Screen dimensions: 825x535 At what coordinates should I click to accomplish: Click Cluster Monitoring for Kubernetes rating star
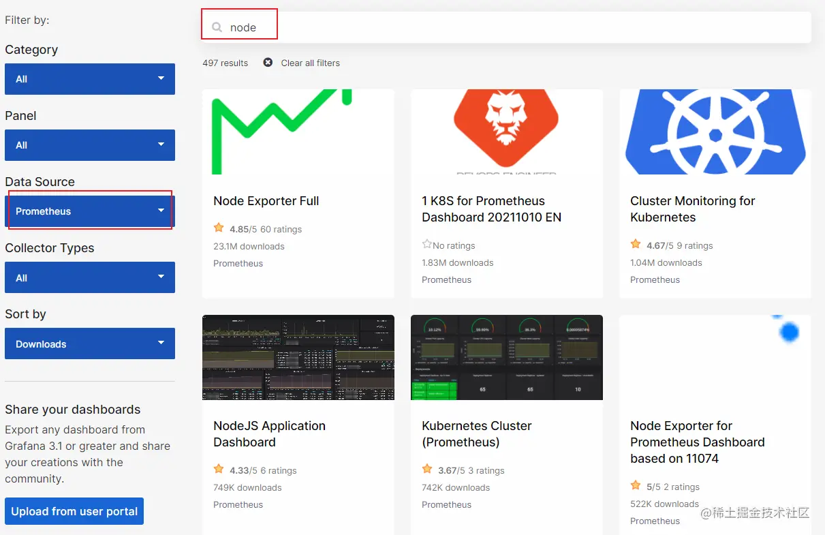636,245
